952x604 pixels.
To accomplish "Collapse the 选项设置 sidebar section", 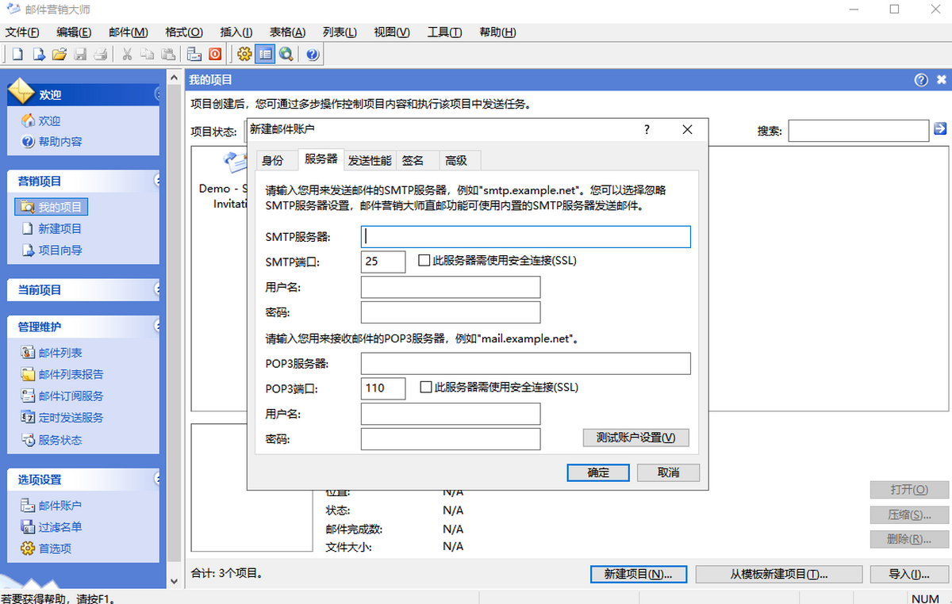I will [x=158, y=479].
